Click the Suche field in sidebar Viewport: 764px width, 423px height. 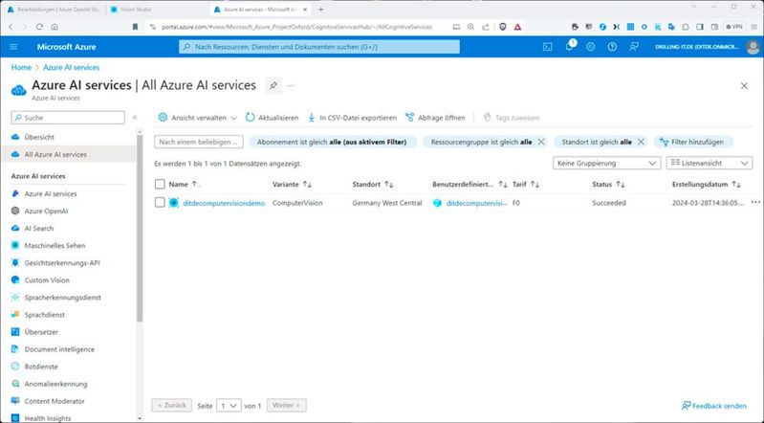coord(68,118)
